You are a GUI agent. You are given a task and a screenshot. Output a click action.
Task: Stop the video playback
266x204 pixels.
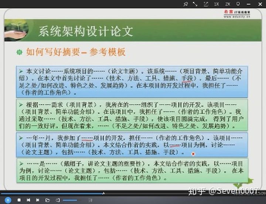coord(19,200)
